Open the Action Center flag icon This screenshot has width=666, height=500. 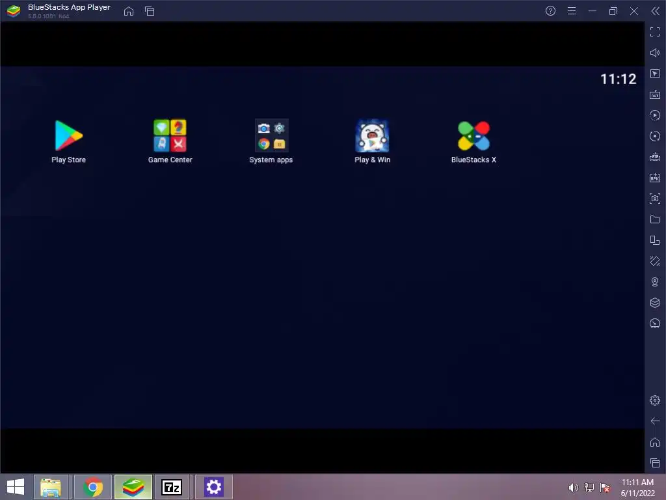coord(605,488)
